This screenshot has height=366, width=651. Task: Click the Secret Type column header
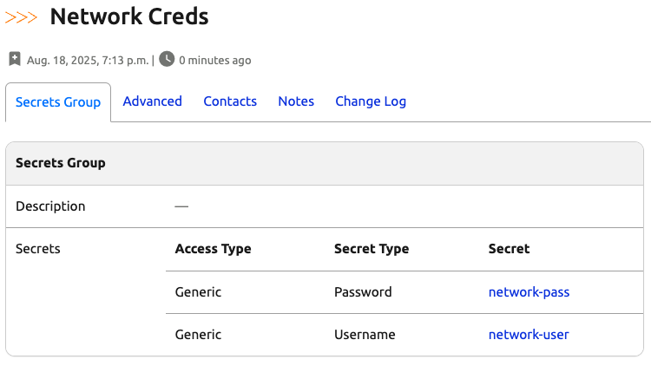click(x=371, y=249)
